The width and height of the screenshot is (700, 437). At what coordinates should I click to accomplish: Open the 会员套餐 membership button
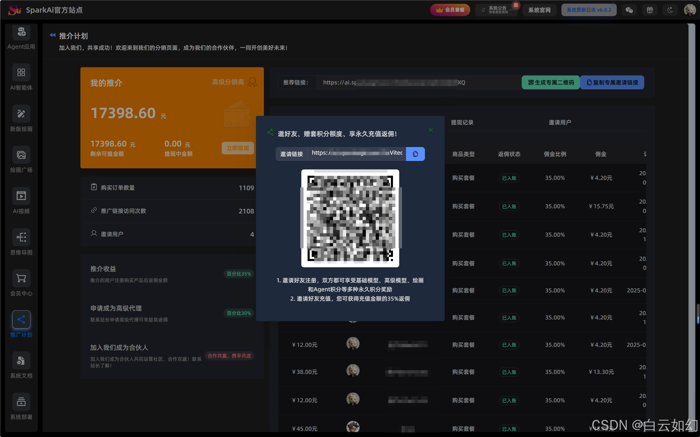450,10
